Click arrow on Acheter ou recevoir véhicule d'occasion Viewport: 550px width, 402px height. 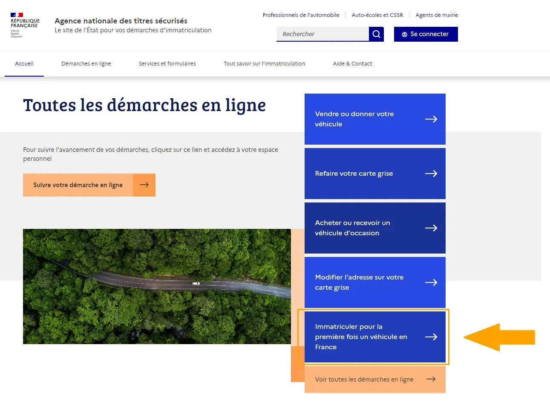click(x=431, y=228)
